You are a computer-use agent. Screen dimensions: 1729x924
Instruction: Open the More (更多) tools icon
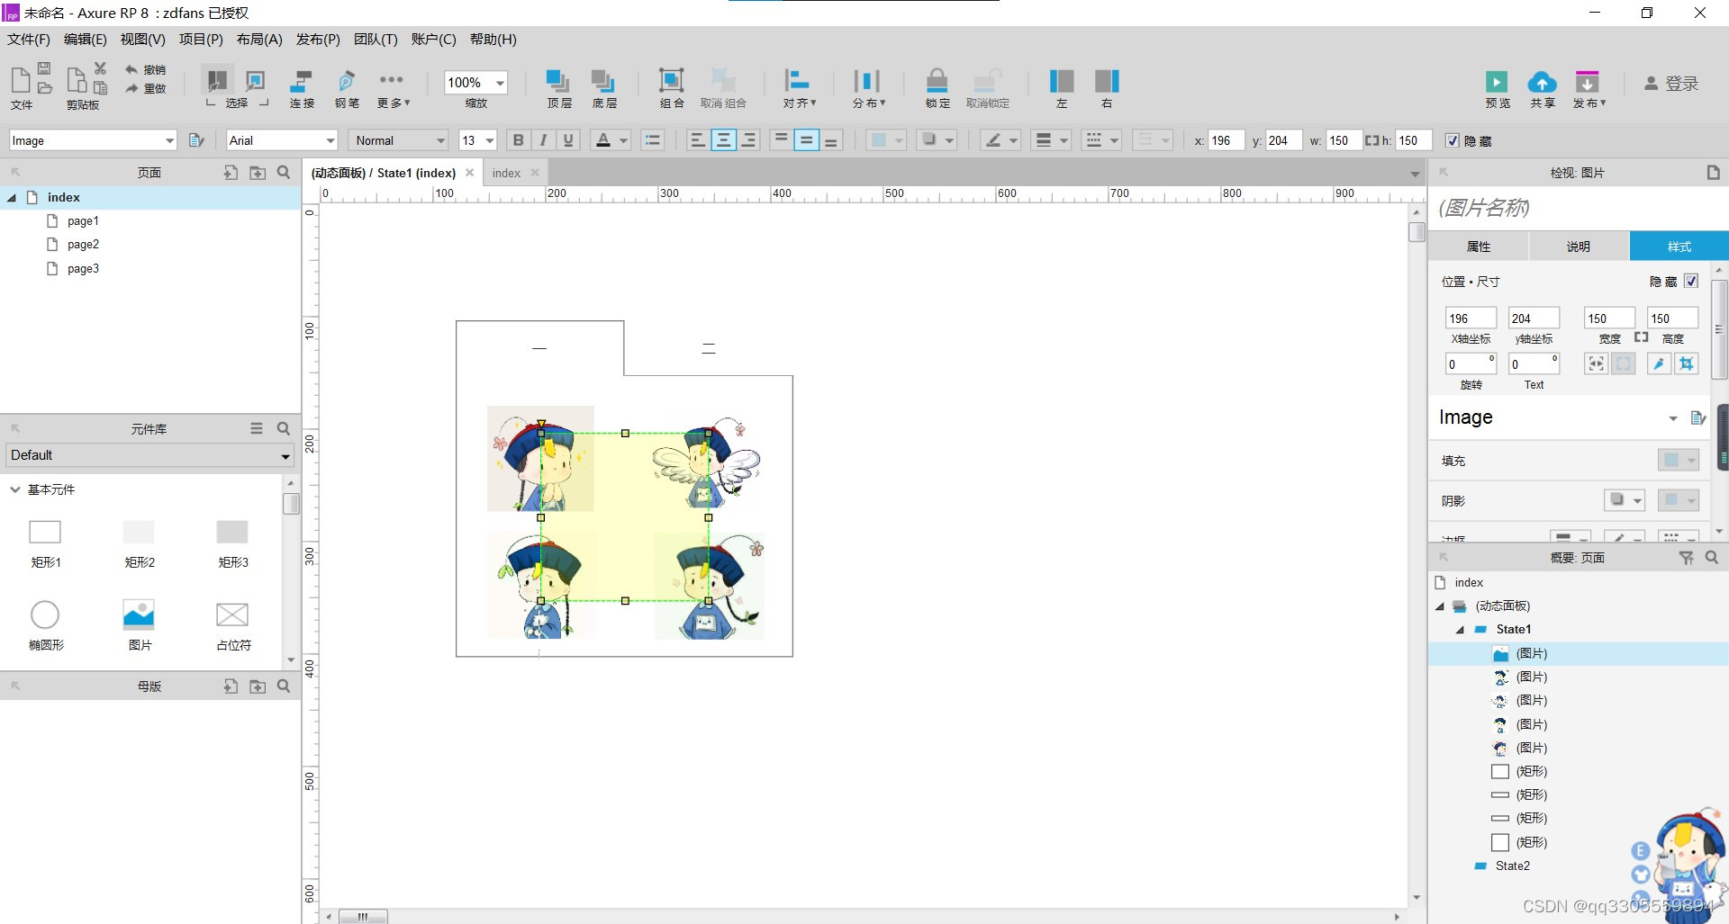click(392, 80)
